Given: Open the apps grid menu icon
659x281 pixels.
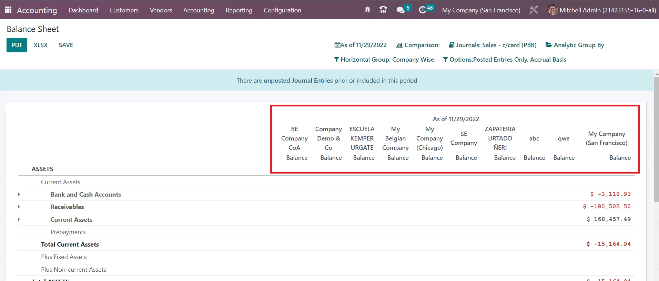Looking at the screenshot, I should click(x=8, y=10).
